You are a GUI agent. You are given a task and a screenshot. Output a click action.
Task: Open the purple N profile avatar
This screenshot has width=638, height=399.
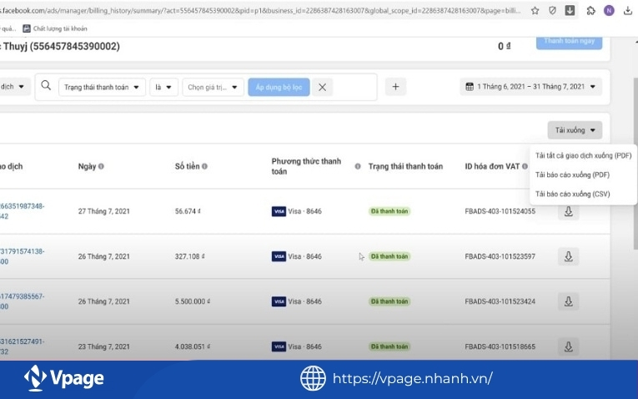pos(609,11)
